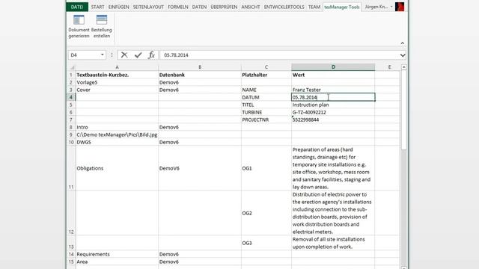Screen dimensions: 479x269
Task: Click the vertical scrollbar up arrow
Action: [404, 67]
